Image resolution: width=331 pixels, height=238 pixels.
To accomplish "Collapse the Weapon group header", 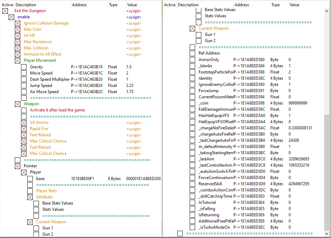I will pyautogui.click(x=18, y=104).
